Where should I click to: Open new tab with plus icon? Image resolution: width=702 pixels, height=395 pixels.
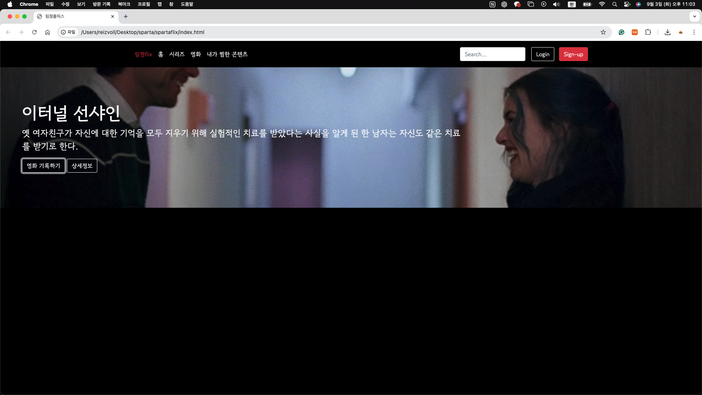(x=126, y=16)
